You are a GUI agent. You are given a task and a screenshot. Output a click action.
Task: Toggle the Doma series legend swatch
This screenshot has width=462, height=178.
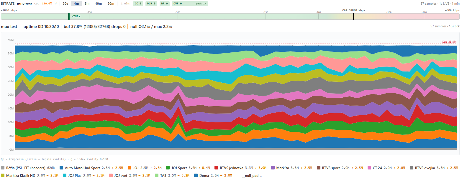[x=196, y=175]
